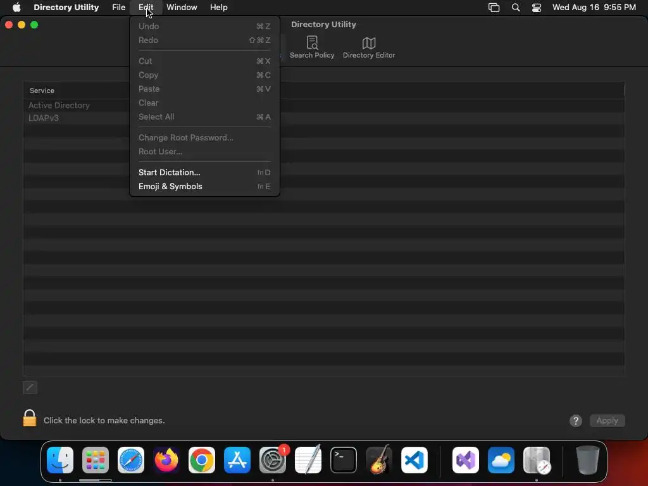This screenshot has width=648, height=486.
Task: Choose Change Root Password in the Edit menu
Action: point(204,137)
